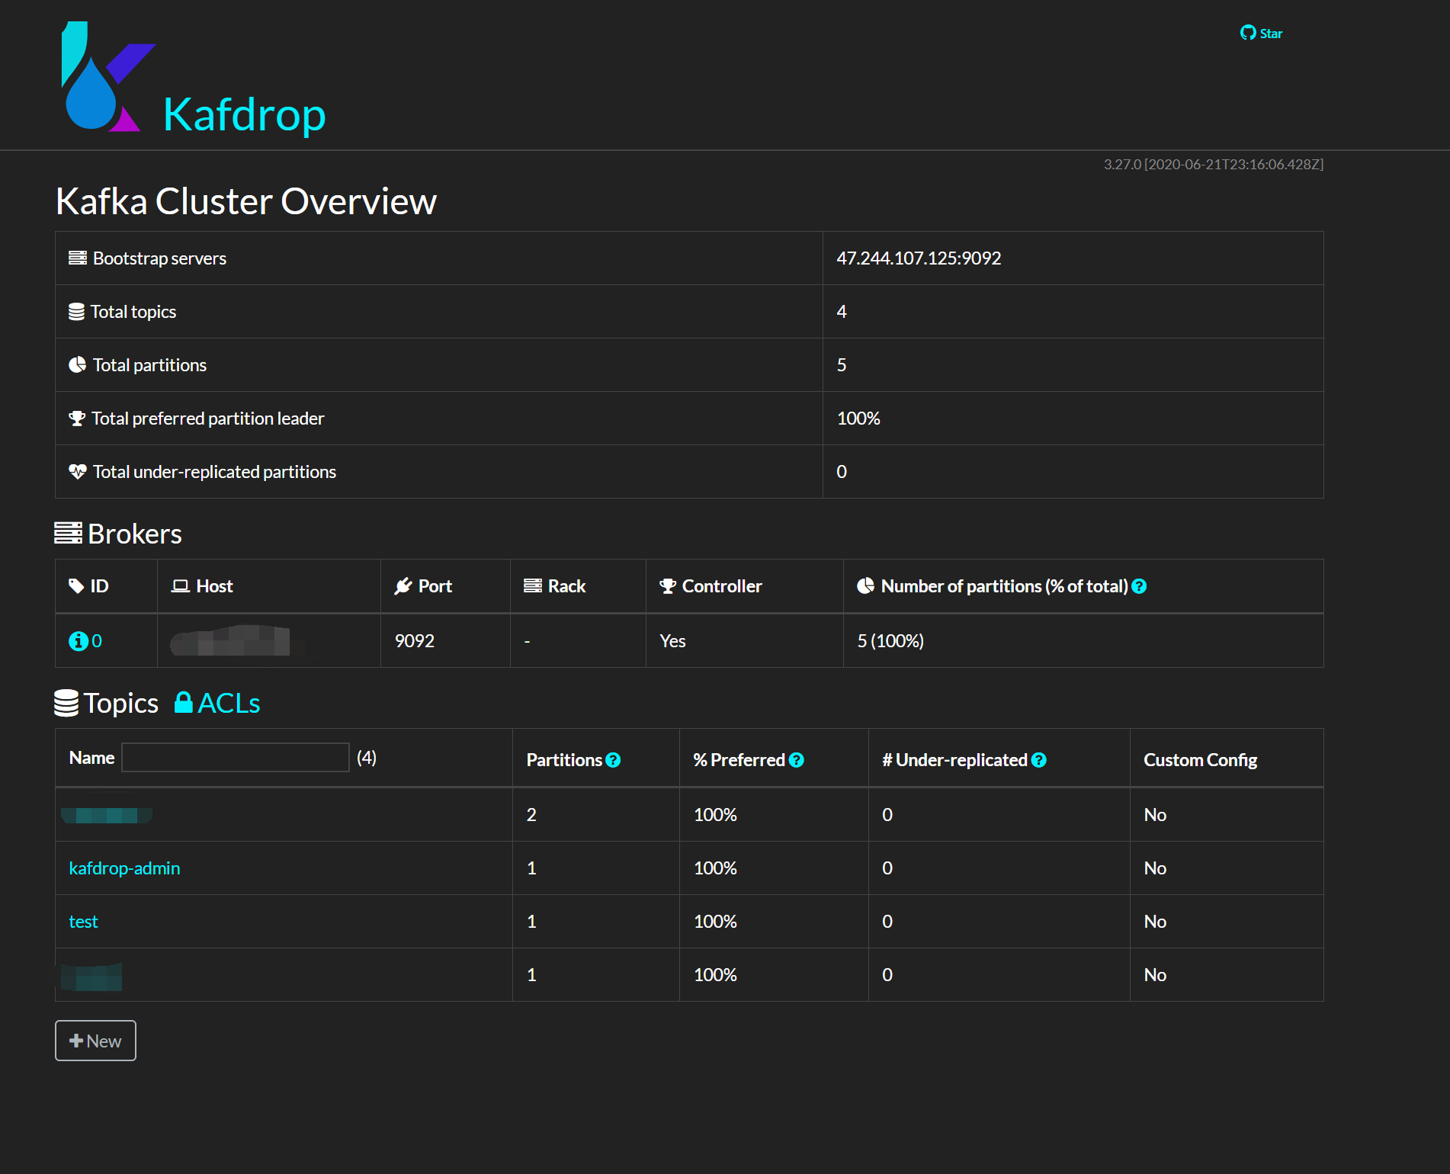
Task: Click the Total partitions pie chart icon
Action: [x=77, y=365]
